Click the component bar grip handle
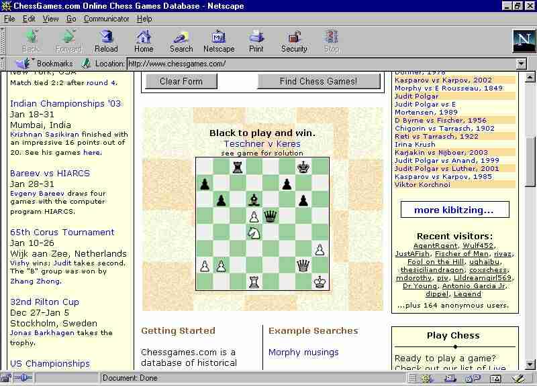Screen dimensions: 537x386 pos(412,378)
